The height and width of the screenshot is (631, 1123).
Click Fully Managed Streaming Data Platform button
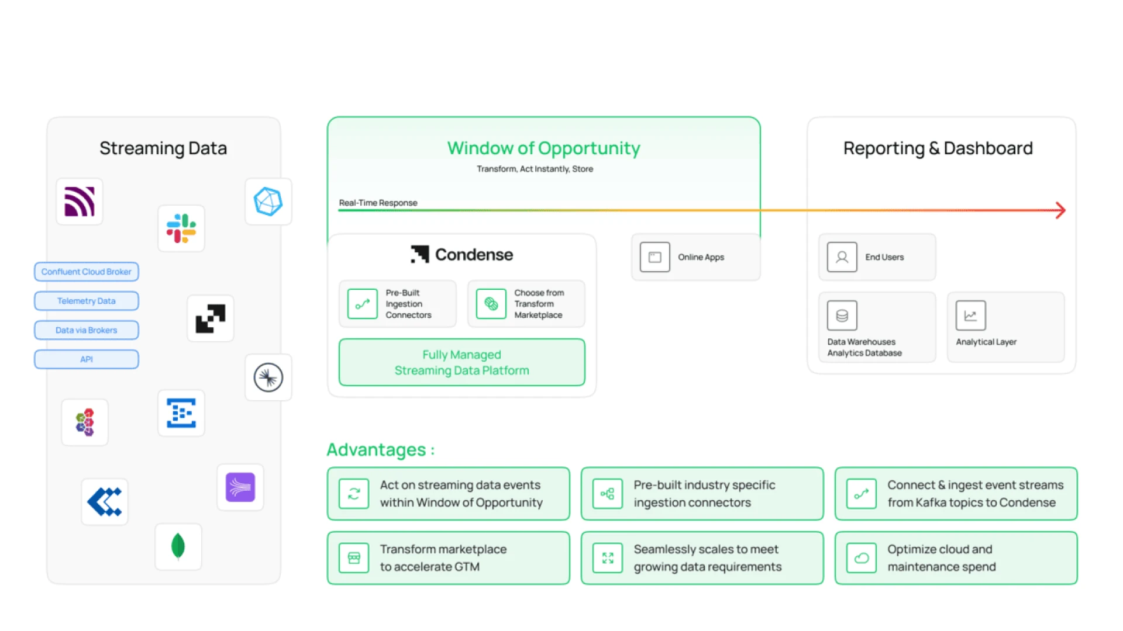pyautogui.click(x=461, y=362)
